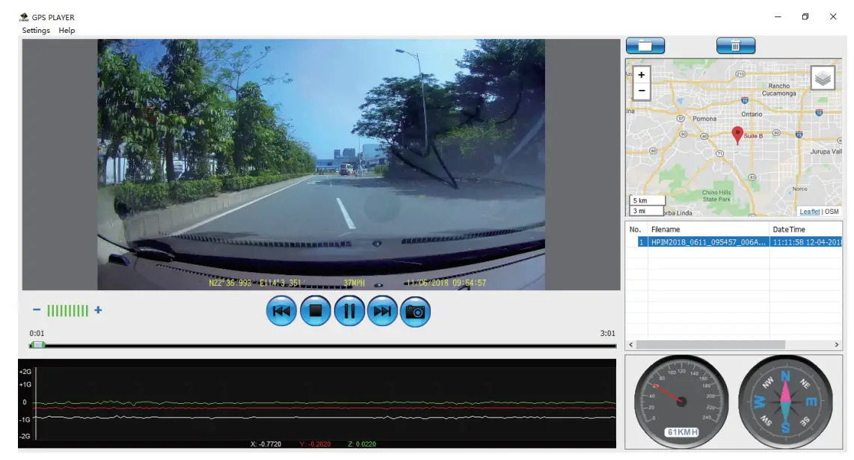The image size is (854, 460).
Task: Click the snapshot camera icon
Action: (416, 311)
